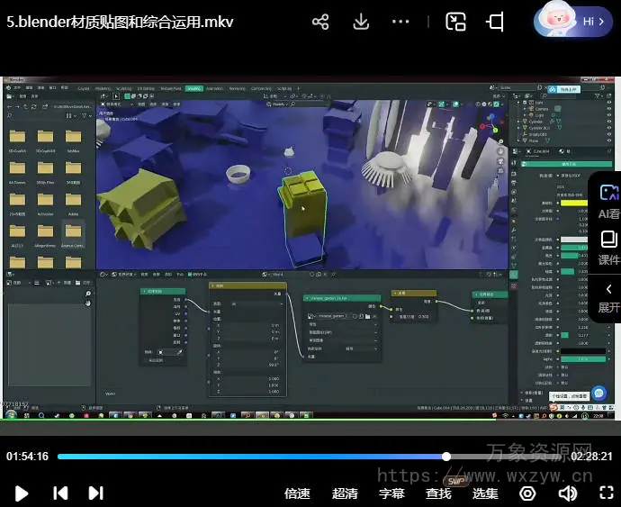Click the circular record icon in the player bar

[528, 493]
